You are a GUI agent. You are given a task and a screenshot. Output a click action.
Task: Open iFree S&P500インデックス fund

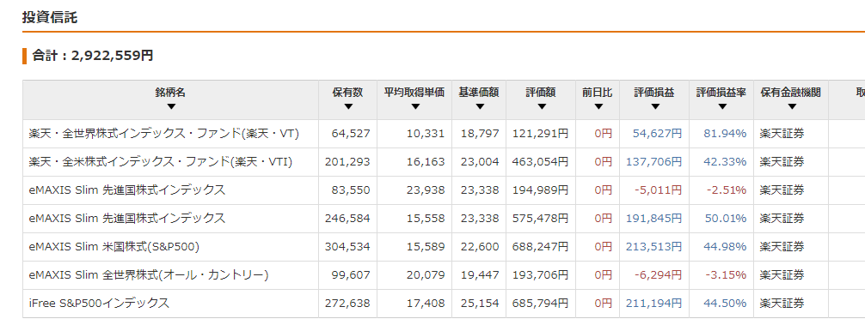pos(99,303)
